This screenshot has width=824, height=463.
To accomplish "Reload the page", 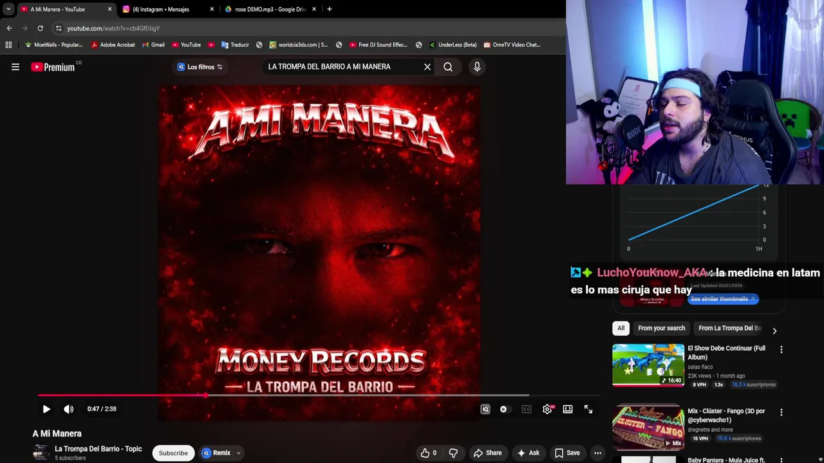I will coord(40,28).
